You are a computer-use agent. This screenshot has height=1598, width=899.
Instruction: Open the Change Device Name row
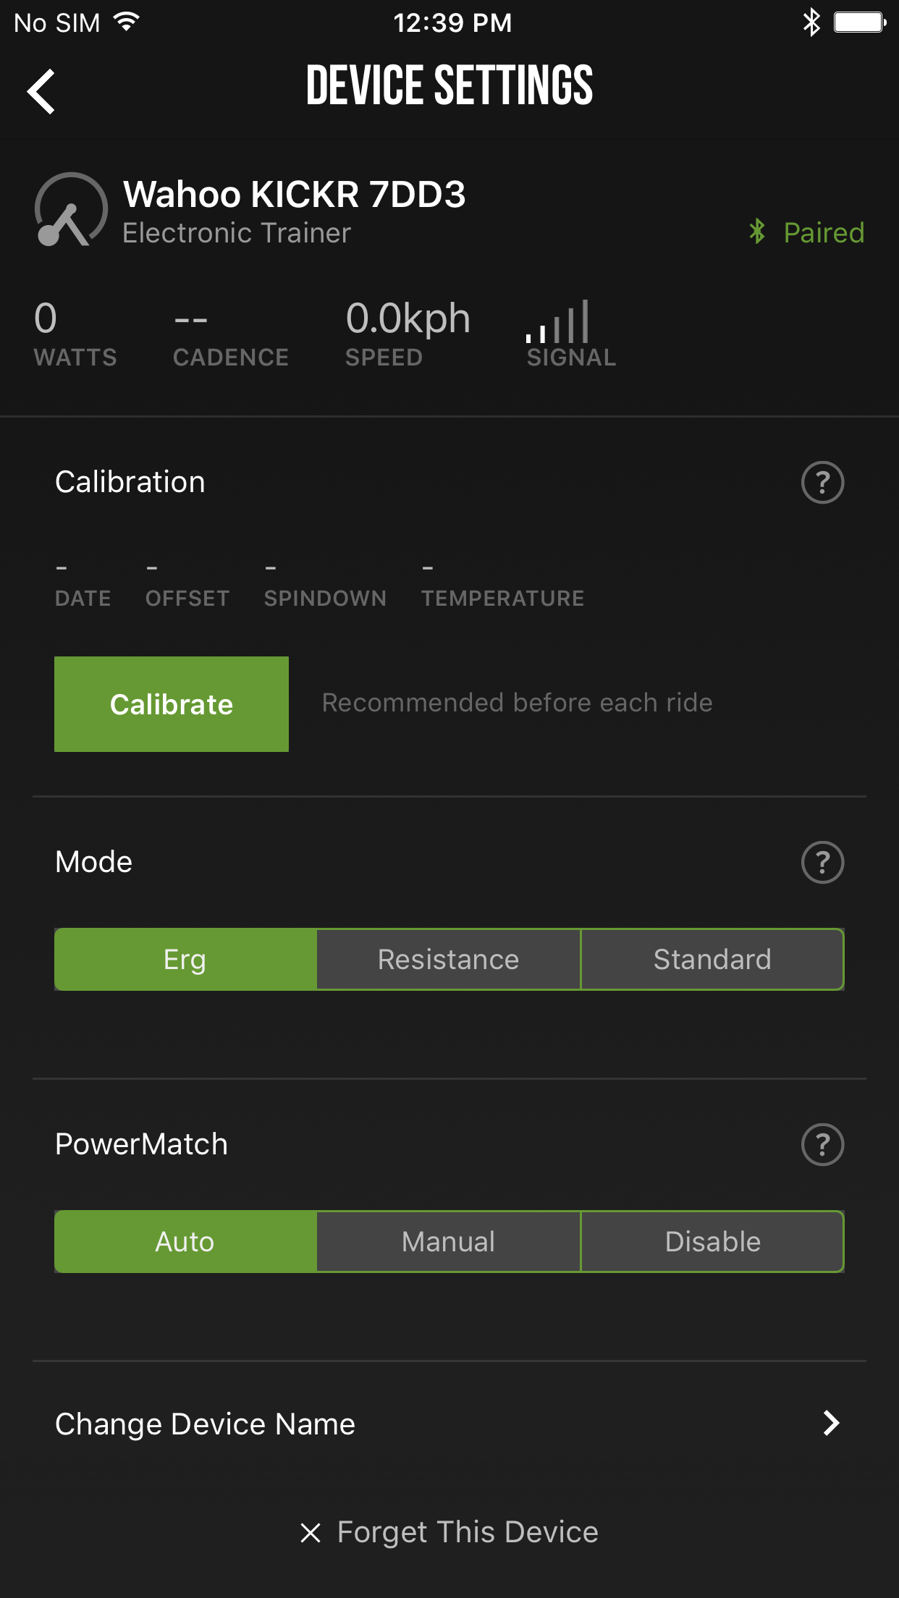point(206,1424)
